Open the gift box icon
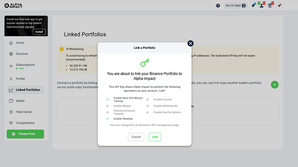 270,6
